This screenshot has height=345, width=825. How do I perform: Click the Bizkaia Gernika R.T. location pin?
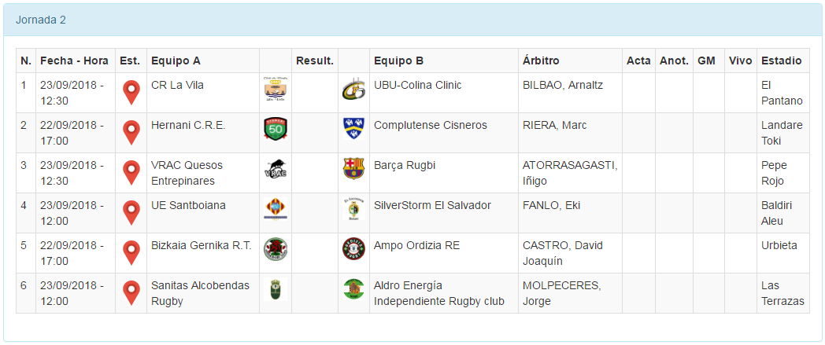pos(131,251)
